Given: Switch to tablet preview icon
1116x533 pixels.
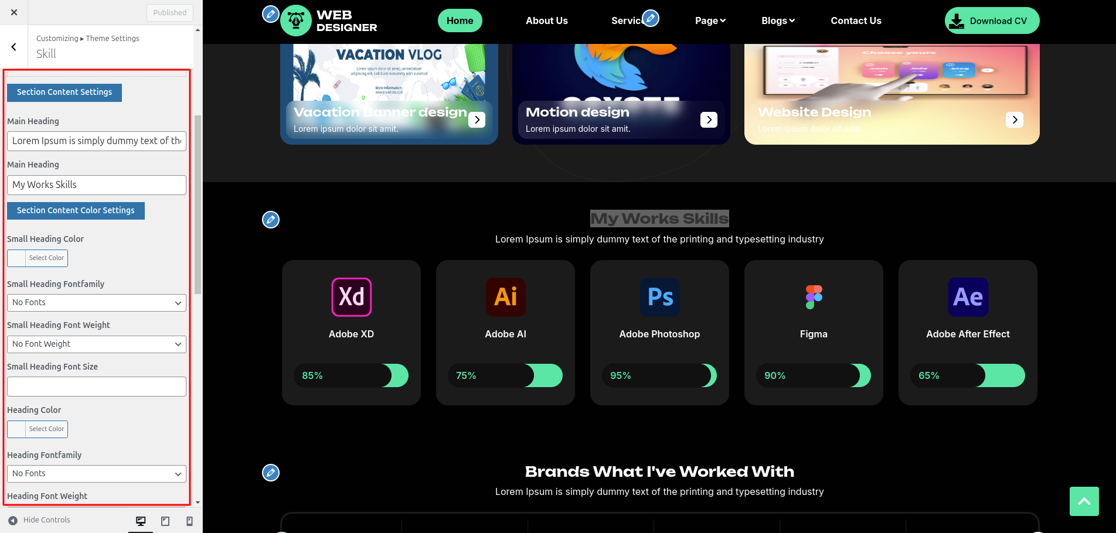Looking at the screenshot, I should click(165, 521).
